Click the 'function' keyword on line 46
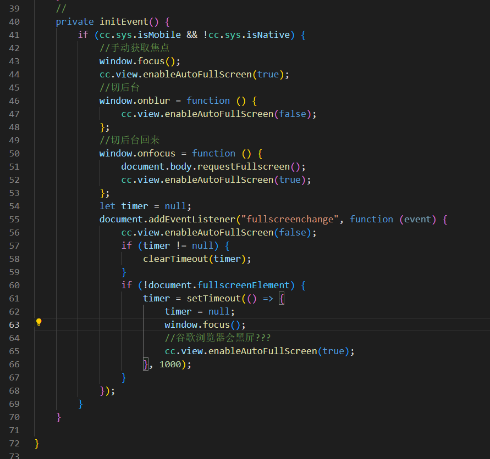490x459 pixels. (x=208, y=100)
